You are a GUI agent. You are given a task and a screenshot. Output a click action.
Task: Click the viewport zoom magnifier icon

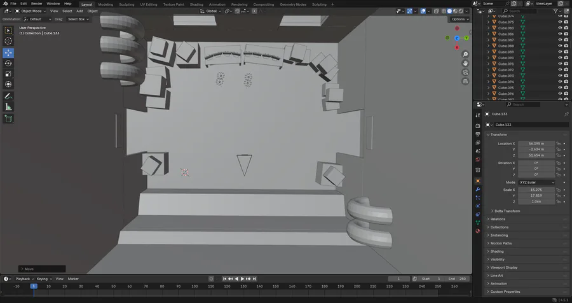coord(465,55)
